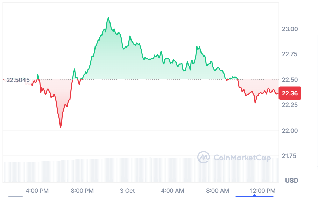Select the 3 Oct date marker
This screenshot has height=197, width=318.
tap(127, 191)
